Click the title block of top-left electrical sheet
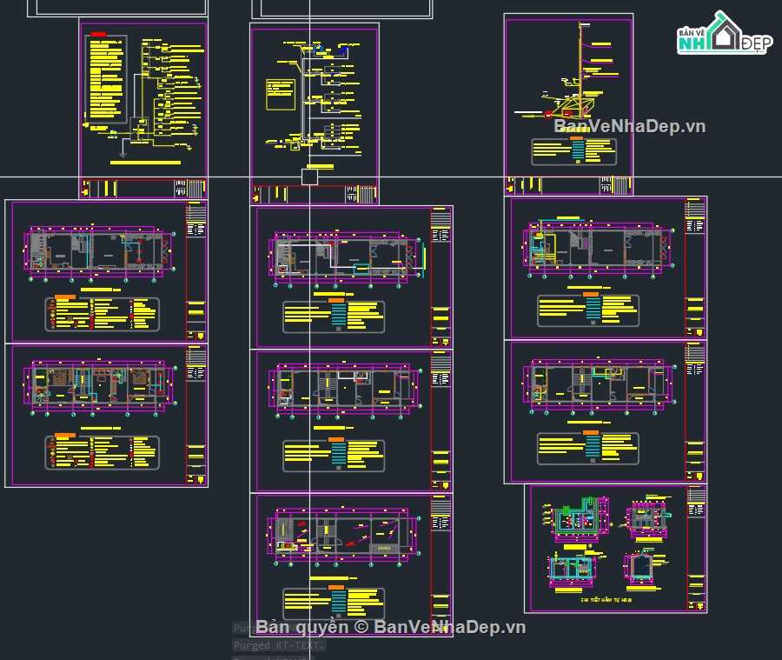Screen dimensions: 782x660 pos(143,189)
